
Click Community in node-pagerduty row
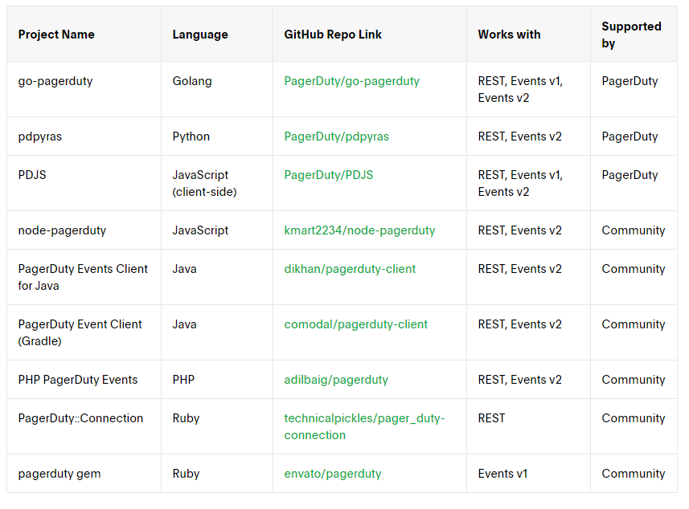pyautogui.click(x=634, y=230)
